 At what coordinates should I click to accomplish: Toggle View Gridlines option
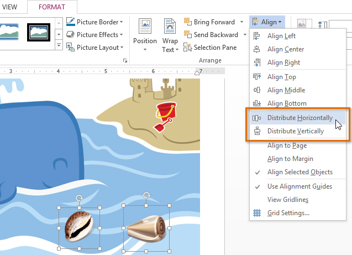coord(298,200)
